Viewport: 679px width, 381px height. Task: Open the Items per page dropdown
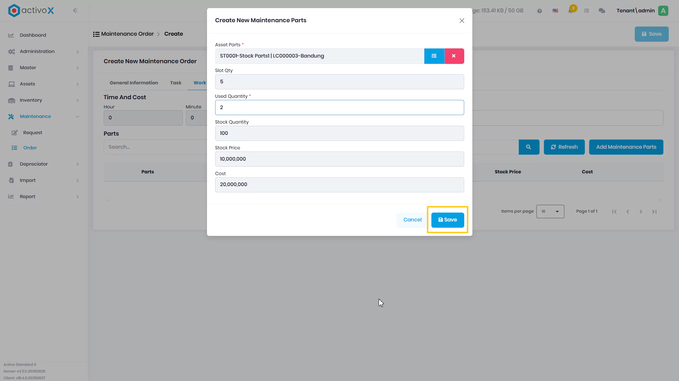tap(550, 212)
